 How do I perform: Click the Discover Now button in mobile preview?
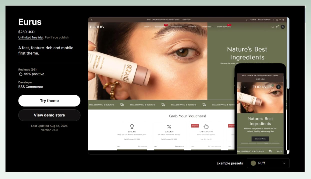click(260, 139)
